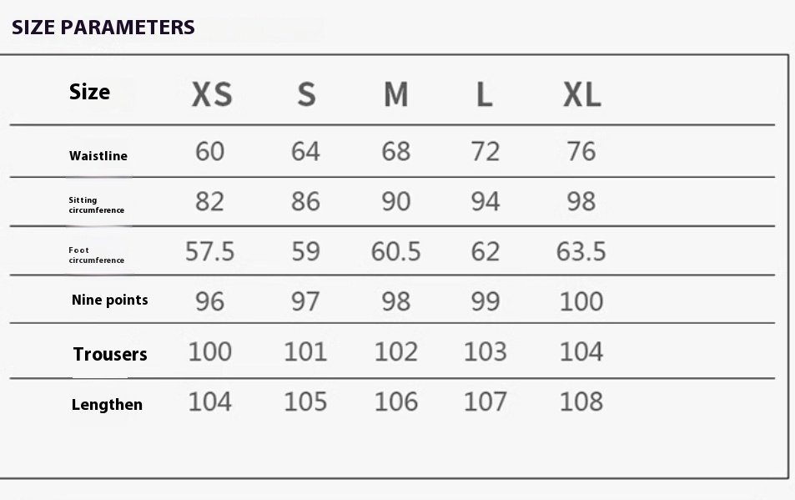Click the Size header label
This screenshot has height=500, width=795.
click(x=89, y=92)
